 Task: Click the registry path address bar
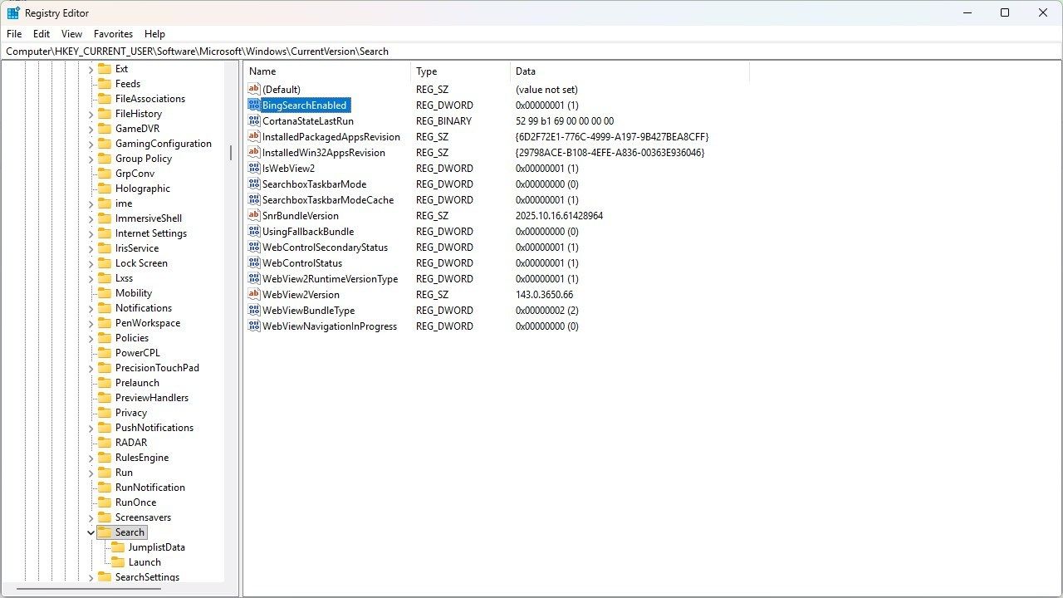click(x=531, y=51)
